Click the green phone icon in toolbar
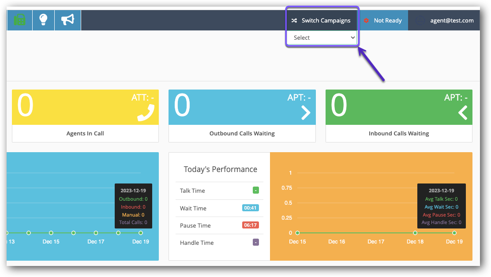This screenshot has width=491, height=277. tap(20, 20)
